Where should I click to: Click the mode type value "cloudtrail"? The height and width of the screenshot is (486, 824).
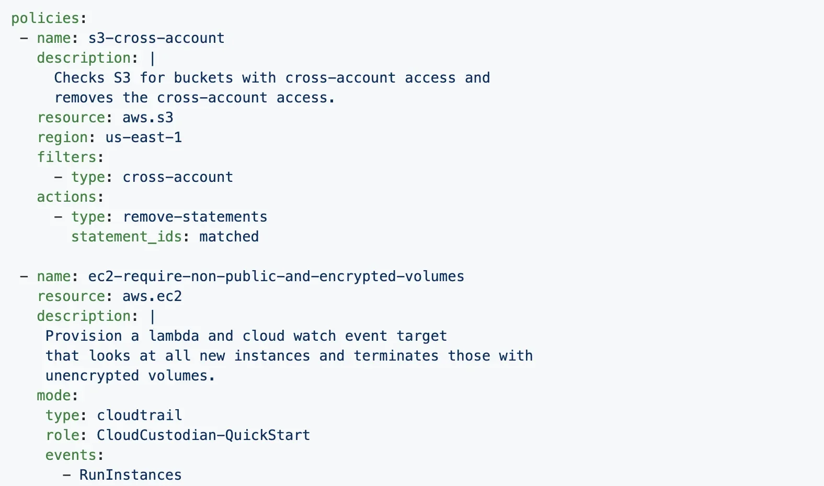(x=139, y=415)
